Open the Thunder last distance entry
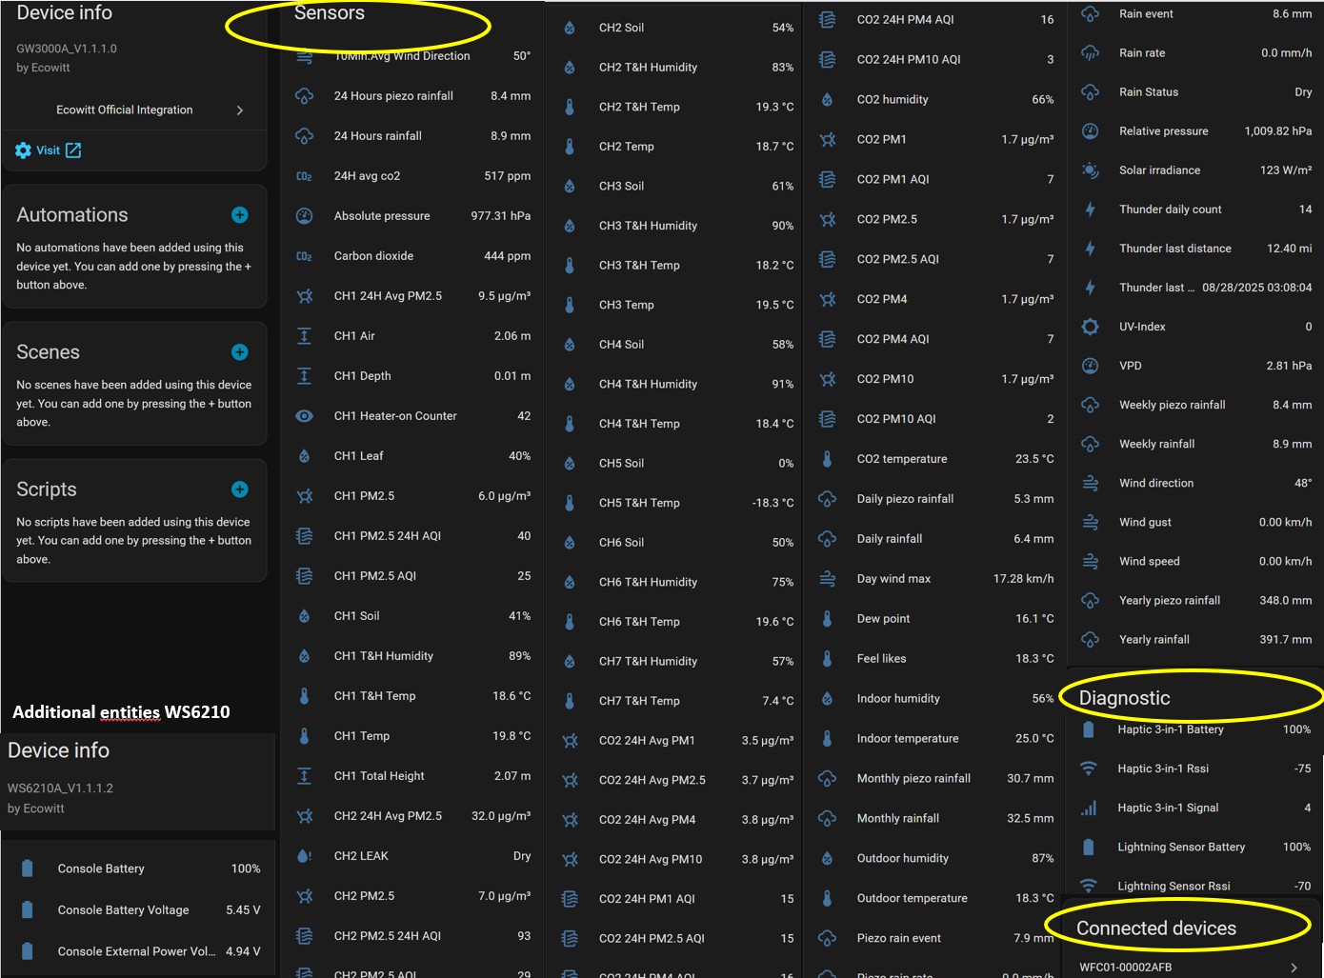This screenshot has height=978, width=1324. pos(1196,249)
